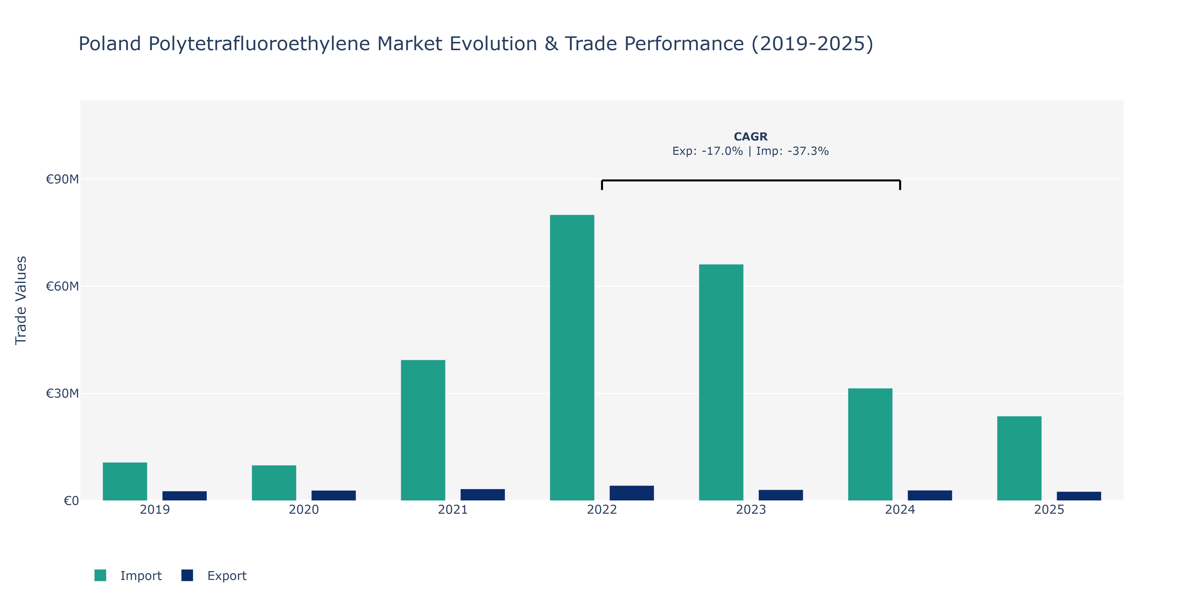
Task: Select the 2019 Export bar
Action: [185, 496]
